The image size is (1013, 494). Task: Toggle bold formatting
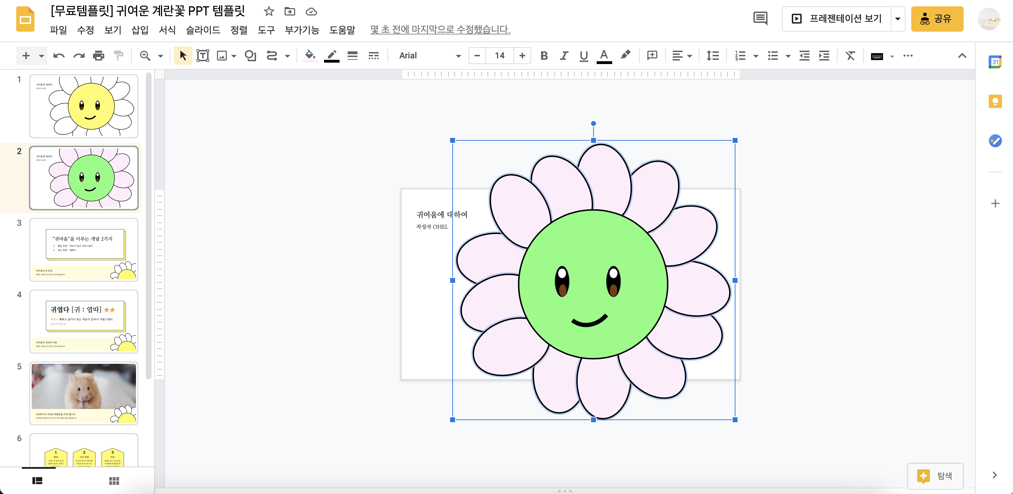point(544,56)
